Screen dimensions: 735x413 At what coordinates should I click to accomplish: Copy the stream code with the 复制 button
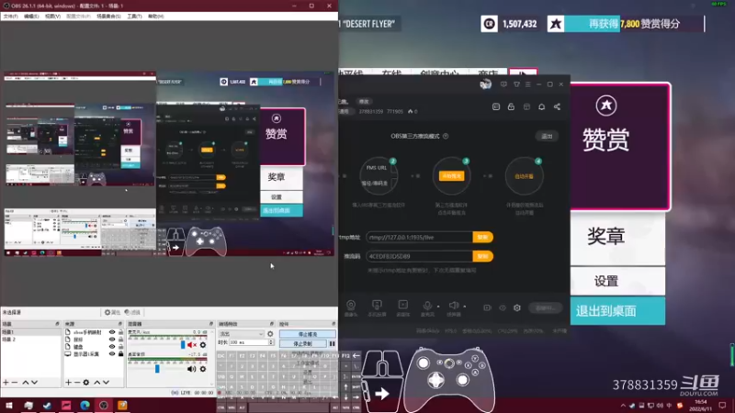(x=483, y=257)
